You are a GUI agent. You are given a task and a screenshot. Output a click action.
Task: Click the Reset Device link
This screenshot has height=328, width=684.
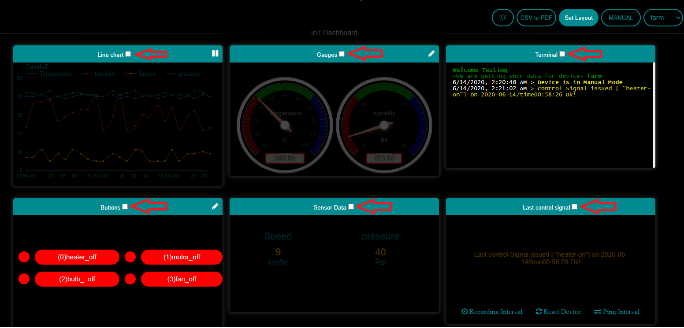point(558,312)
